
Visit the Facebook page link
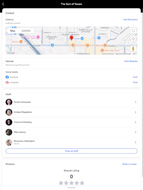click(x=135, y=77)
